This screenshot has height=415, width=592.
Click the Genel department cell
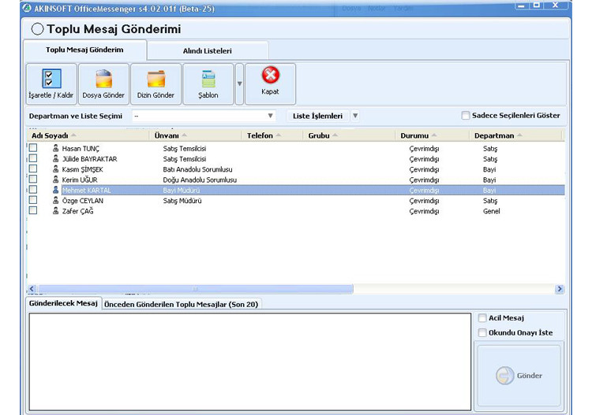click(x=492, y=211)
